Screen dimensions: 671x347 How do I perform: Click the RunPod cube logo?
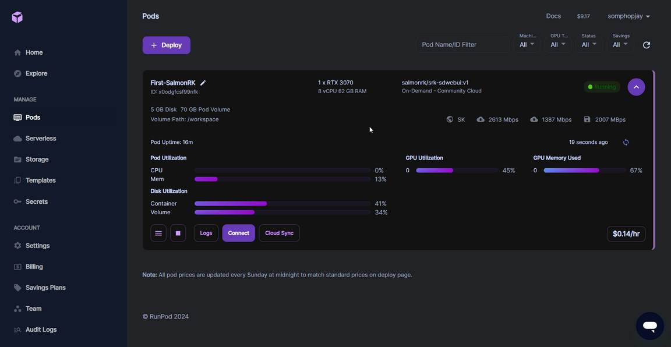17,17
